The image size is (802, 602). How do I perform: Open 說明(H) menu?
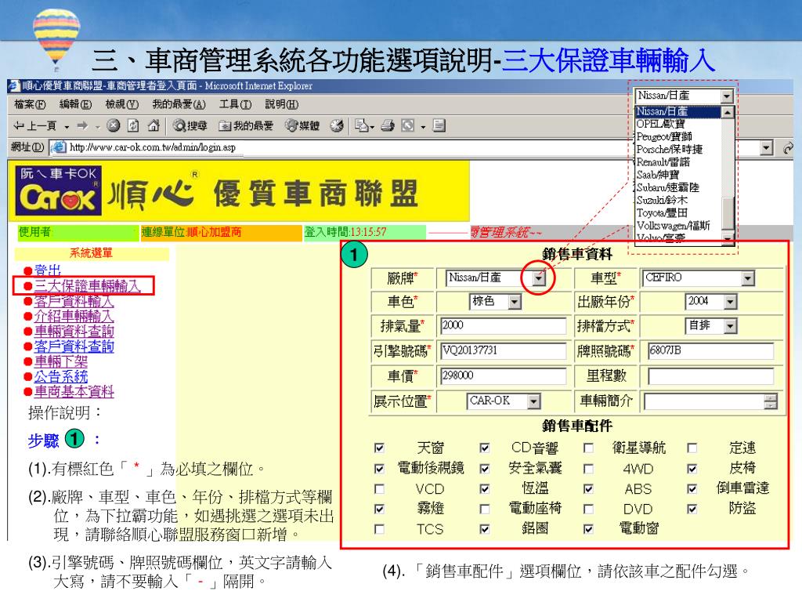[x=281, y=104]
